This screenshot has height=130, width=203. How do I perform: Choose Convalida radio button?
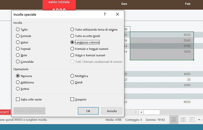point(18,62)
